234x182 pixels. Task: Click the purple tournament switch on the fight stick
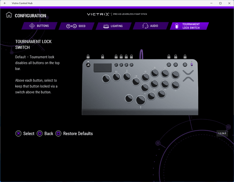(x=192, y=64)
